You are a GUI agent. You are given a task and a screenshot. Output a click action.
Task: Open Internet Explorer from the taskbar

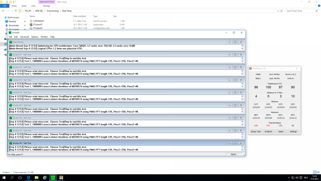point(45,178)
